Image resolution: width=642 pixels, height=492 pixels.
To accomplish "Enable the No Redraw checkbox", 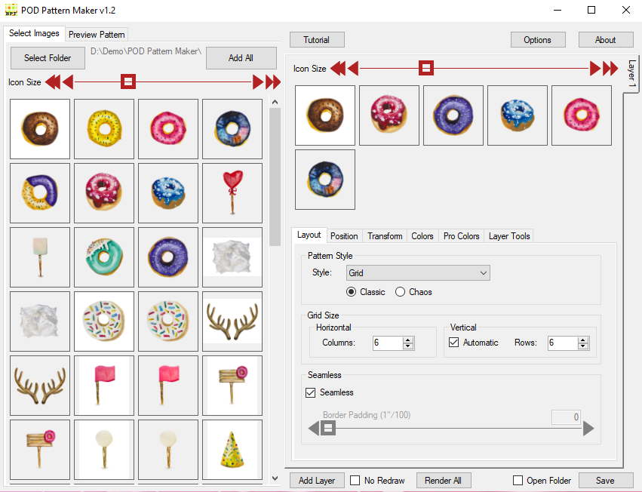I will 355,480.
